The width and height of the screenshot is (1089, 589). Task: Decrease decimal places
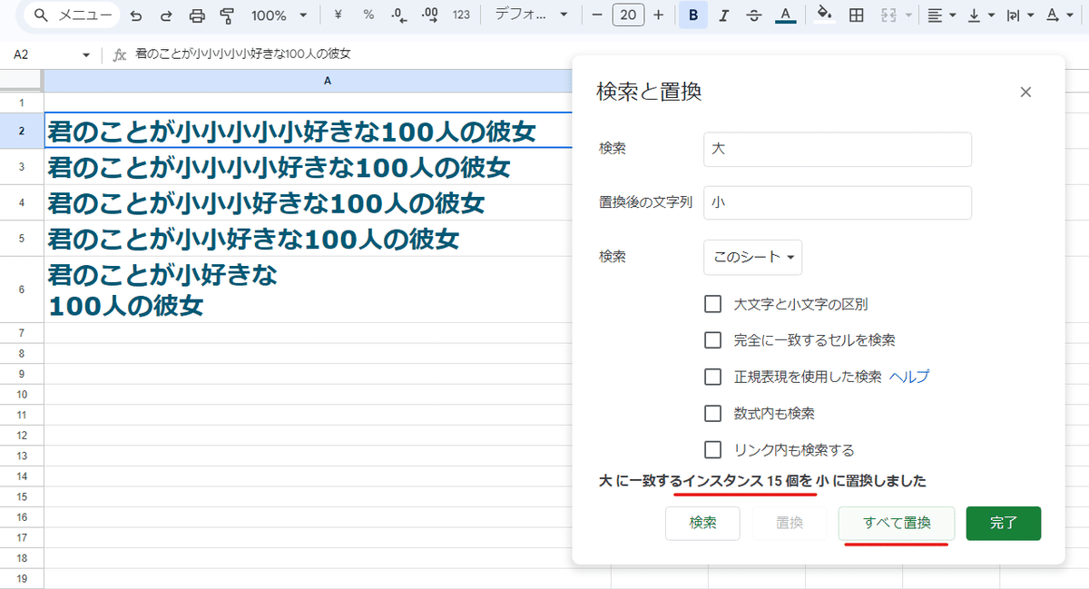398,15
